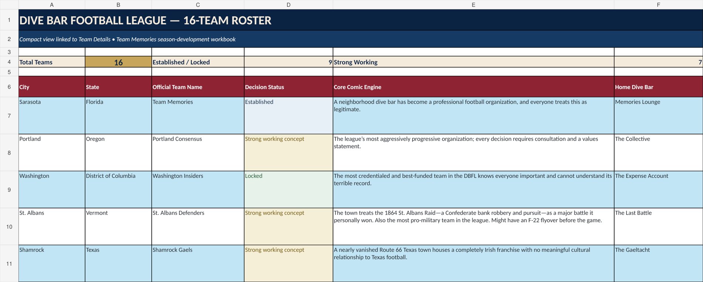Screen dimensions: 703x282
Task: Select the 'St. Albans' city cell
Action: coord(52,227)
